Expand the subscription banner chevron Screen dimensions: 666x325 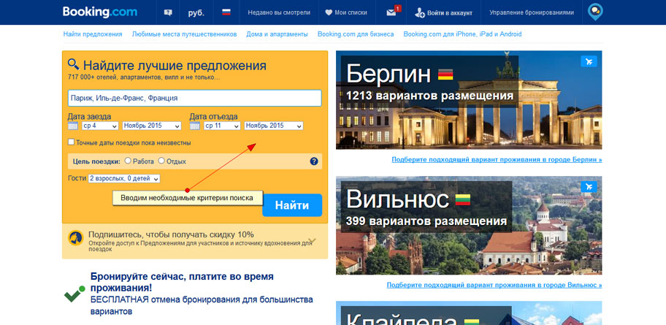pos(313,241)
